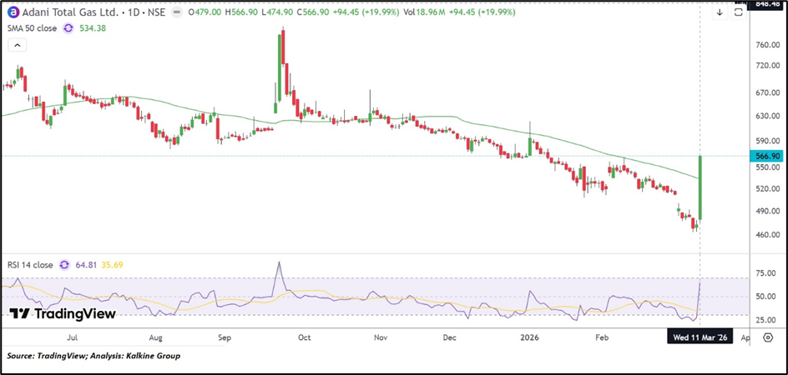
Task: Click the down arrow button above chart
Action: tap(719, 12)
